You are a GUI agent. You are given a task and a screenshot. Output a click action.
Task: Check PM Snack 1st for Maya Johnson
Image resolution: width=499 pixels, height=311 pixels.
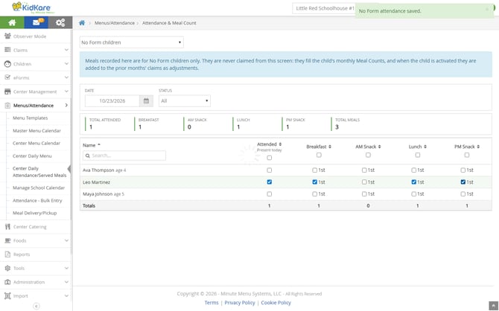point(463,194)
